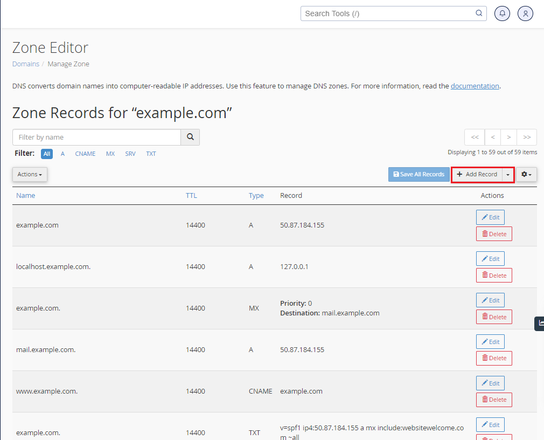Delete the www.example.com. CNAME record
544x440 pixels.
pos(494,400)
